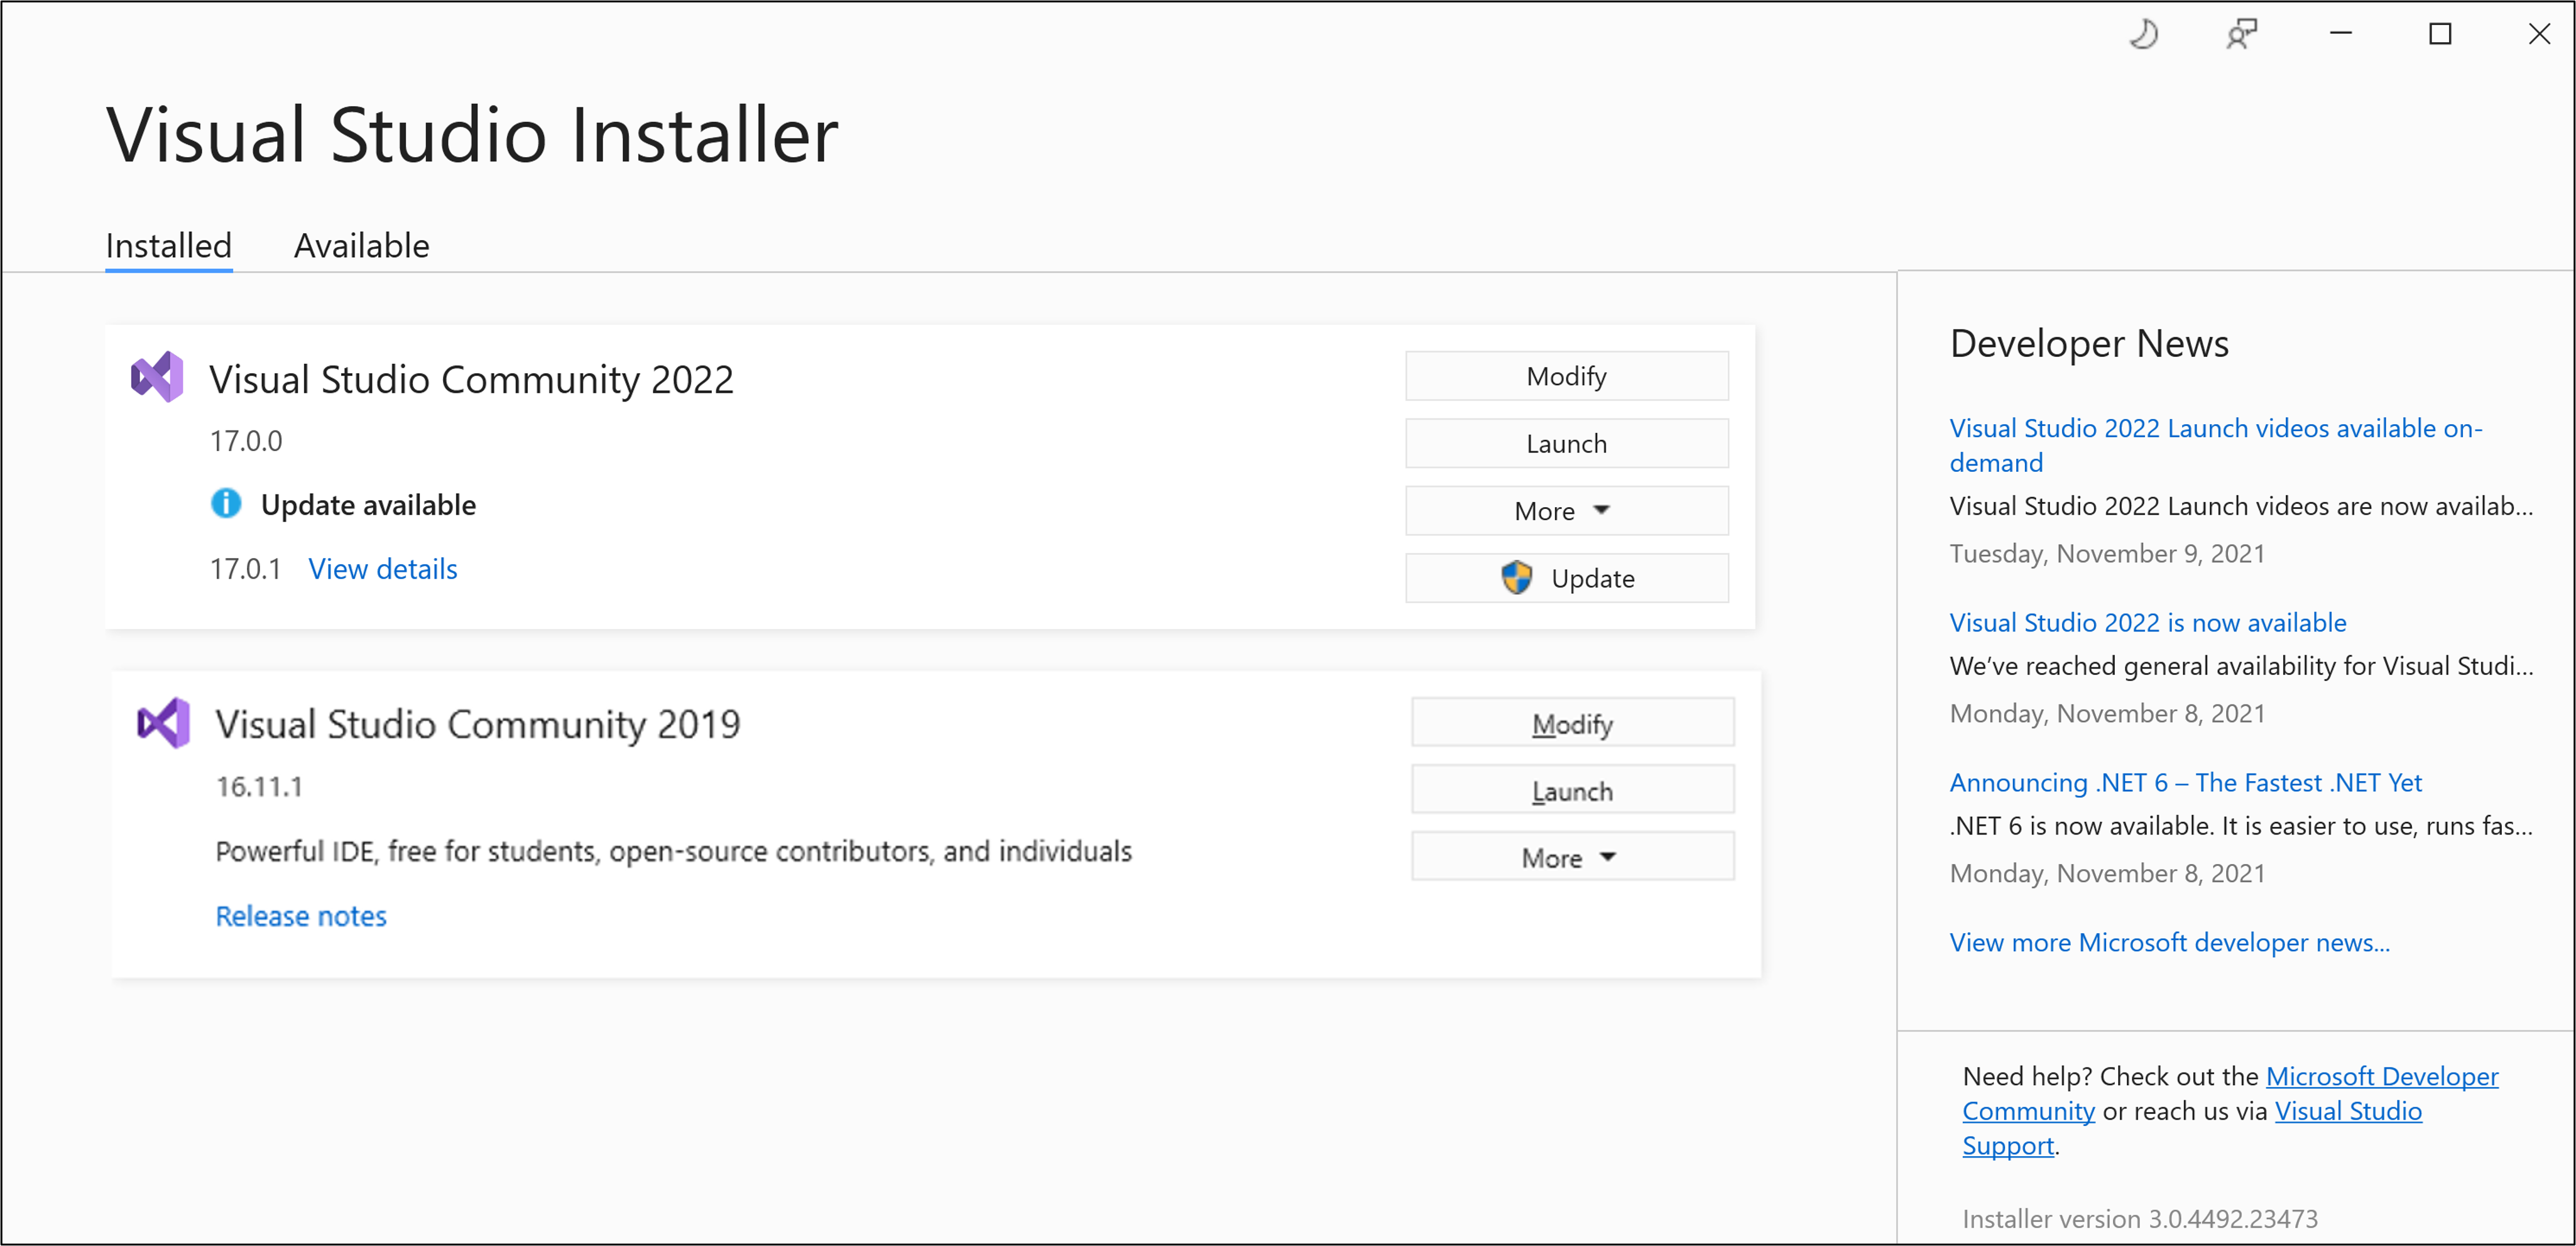Click View more Microsoft developer news link
This screenshot has height=1246, width=2576.
point(2169,942)
